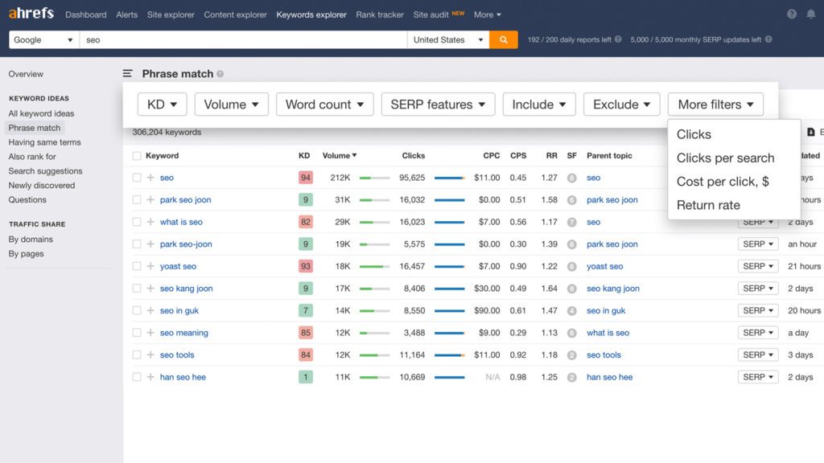Open the help question mark icon in header

point(792,14)
